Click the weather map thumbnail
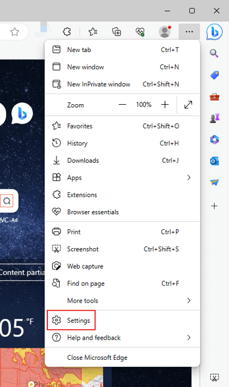Image resolution: width=229 pixels, height=387 pixels. (x=51, y=377)
